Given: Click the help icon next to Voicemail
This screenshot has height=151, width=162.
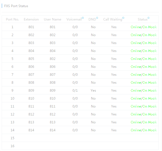Looking at the screenshot, I should pos(83,18).
